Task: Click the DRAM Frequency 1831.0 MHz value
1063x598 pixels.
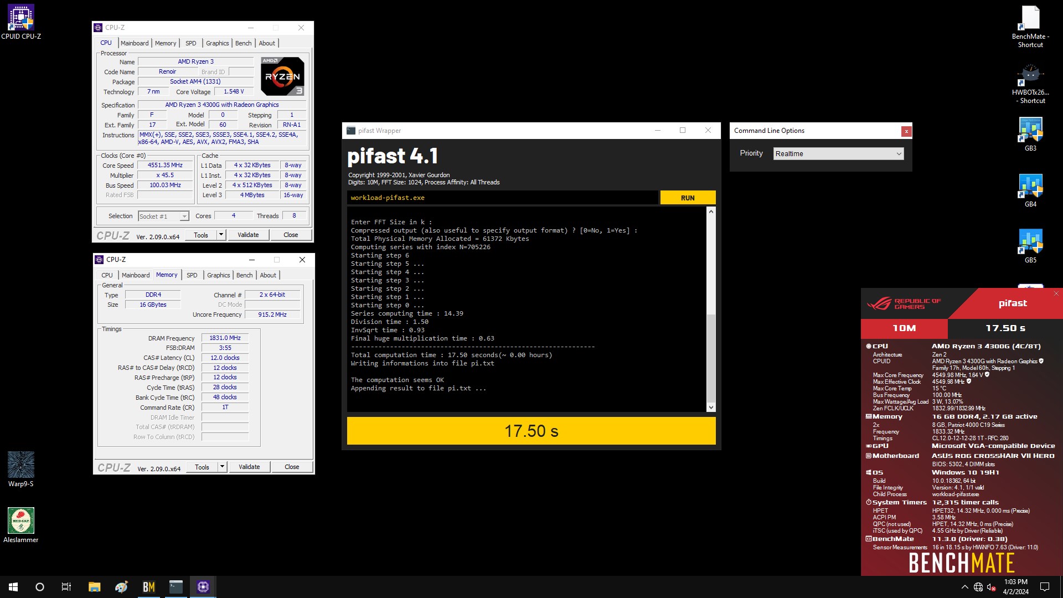Action: (x=225, y=338)
